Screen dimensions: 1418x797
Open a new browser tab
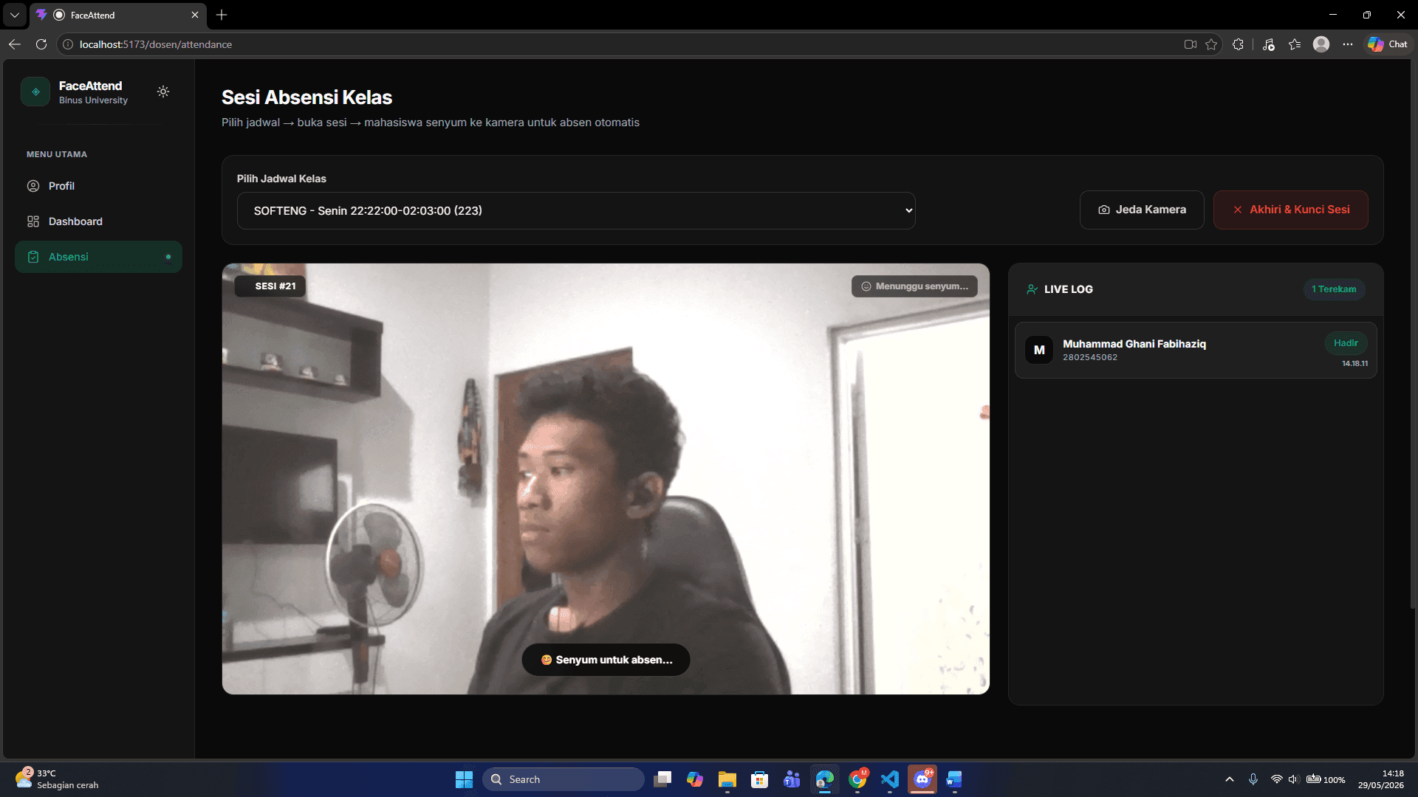(x=222, y=15)
